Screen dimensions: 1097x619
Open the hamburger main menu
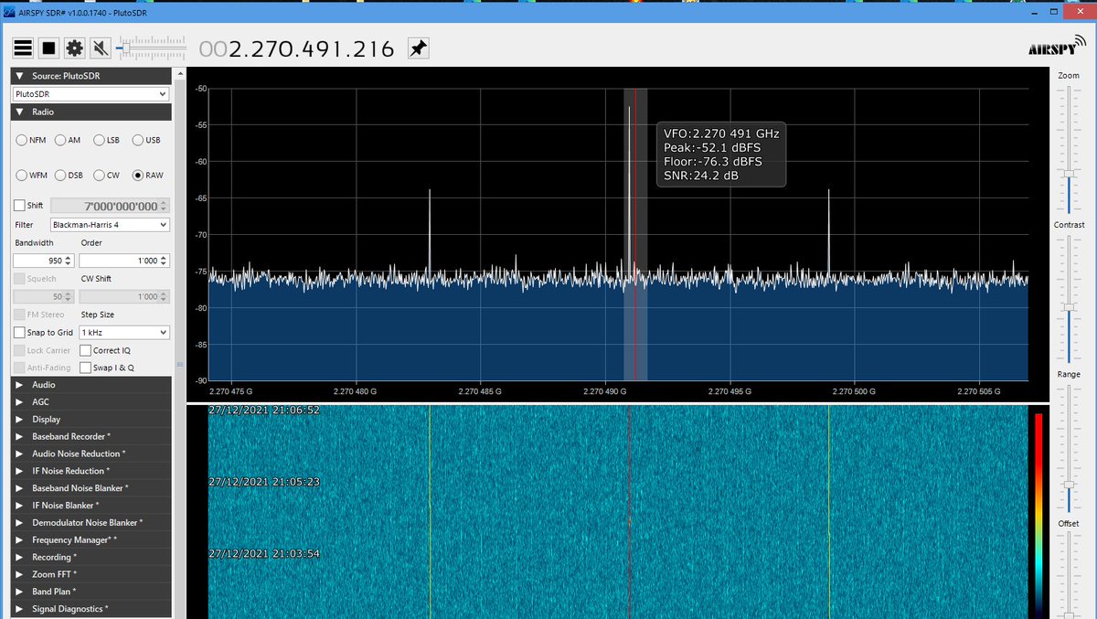(23, 48)
